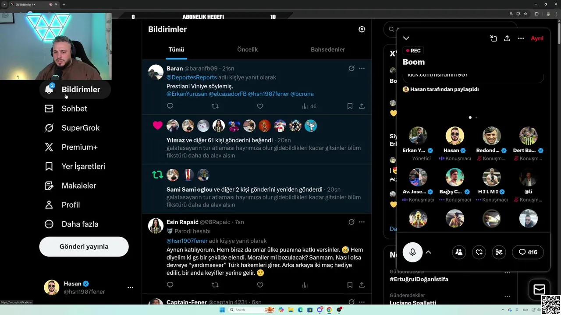Viewport: 561px width, 315px height.
Task: Open @DeportesReports mention link
Action: (x=192, y=77)
